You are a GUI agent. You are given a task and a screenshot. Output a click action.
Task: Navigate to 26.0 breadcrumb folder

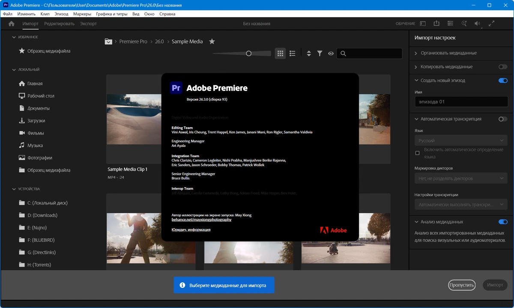click(x=159, y=42)
